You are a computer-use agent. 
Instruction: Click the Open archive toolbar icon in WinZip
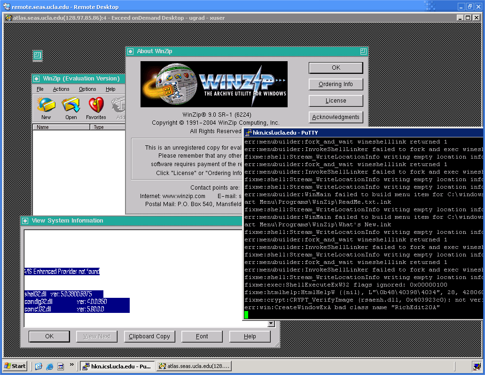pos(71,108)
